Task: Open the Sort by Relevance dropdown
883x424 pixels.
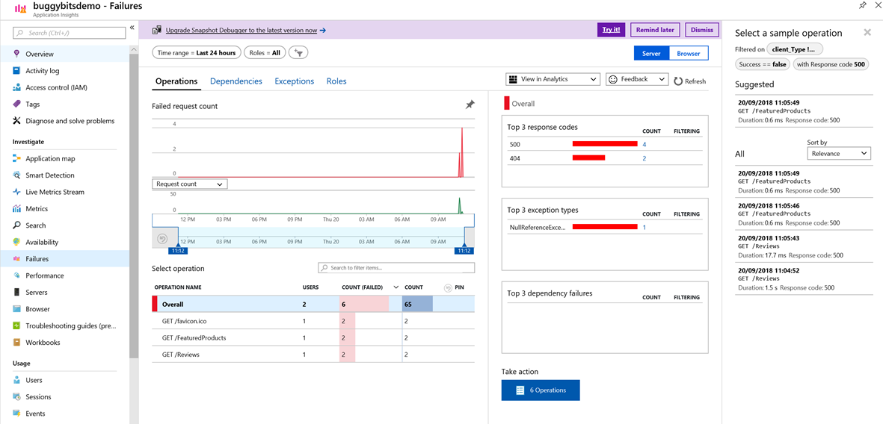Action: 838,154
